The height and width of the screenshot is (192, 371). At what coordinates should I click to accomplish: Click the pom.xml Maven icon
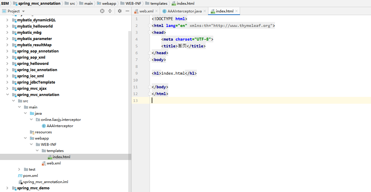pos(20,175)
